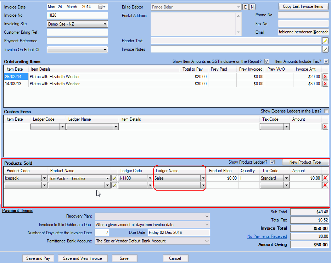Open the Icepack Product Code dropdown
Screen dimensions: 331x263
(44, 178)
